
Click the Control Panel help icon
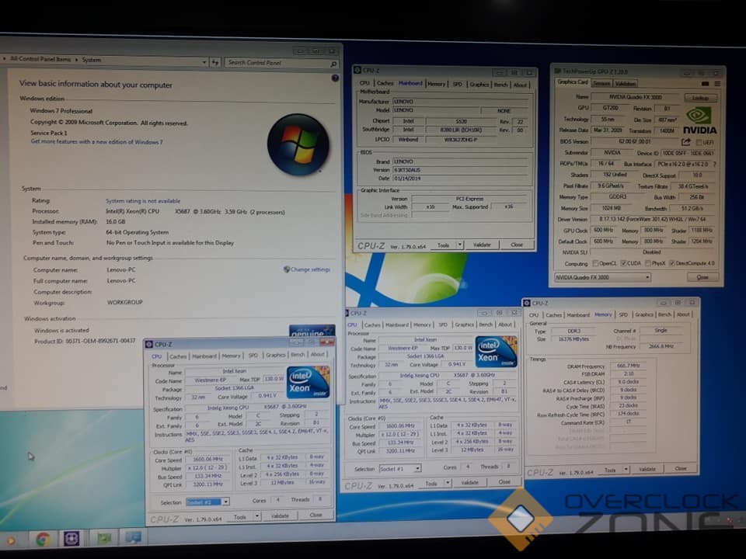(335, 78)
